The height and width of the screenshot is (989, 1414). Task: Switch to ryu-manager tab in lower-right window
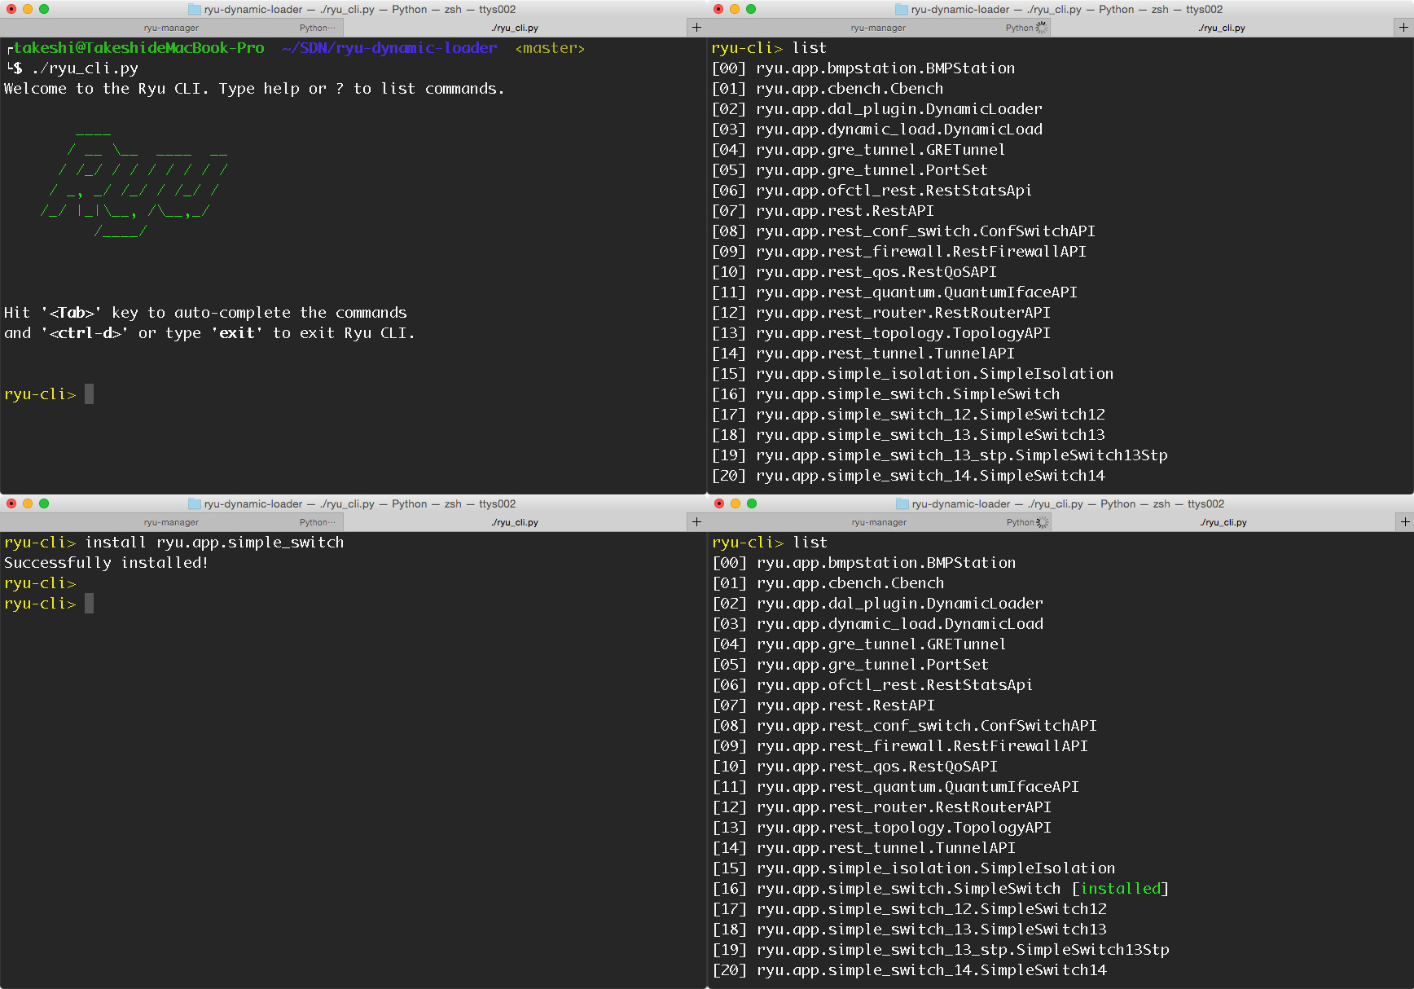(879, 522)
